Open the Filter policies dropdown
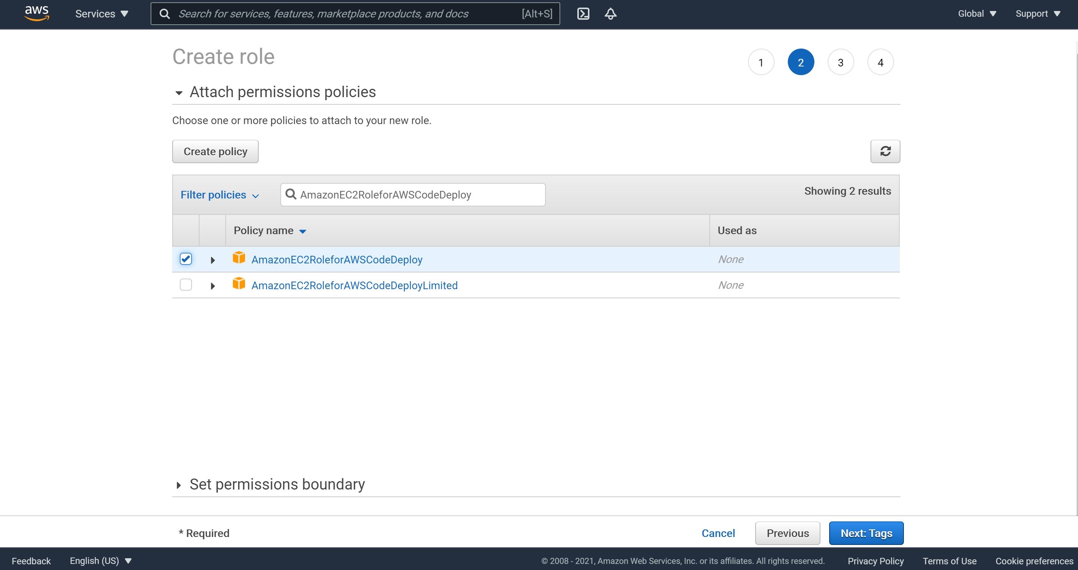 tap(220, 195)
